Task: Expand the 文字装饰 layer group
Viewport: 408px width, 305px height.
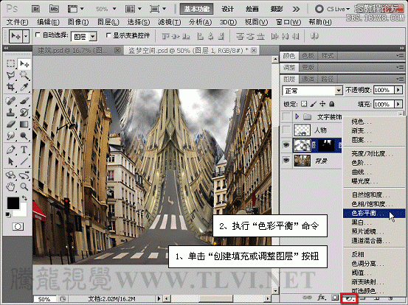Action: tap(297, 116)
